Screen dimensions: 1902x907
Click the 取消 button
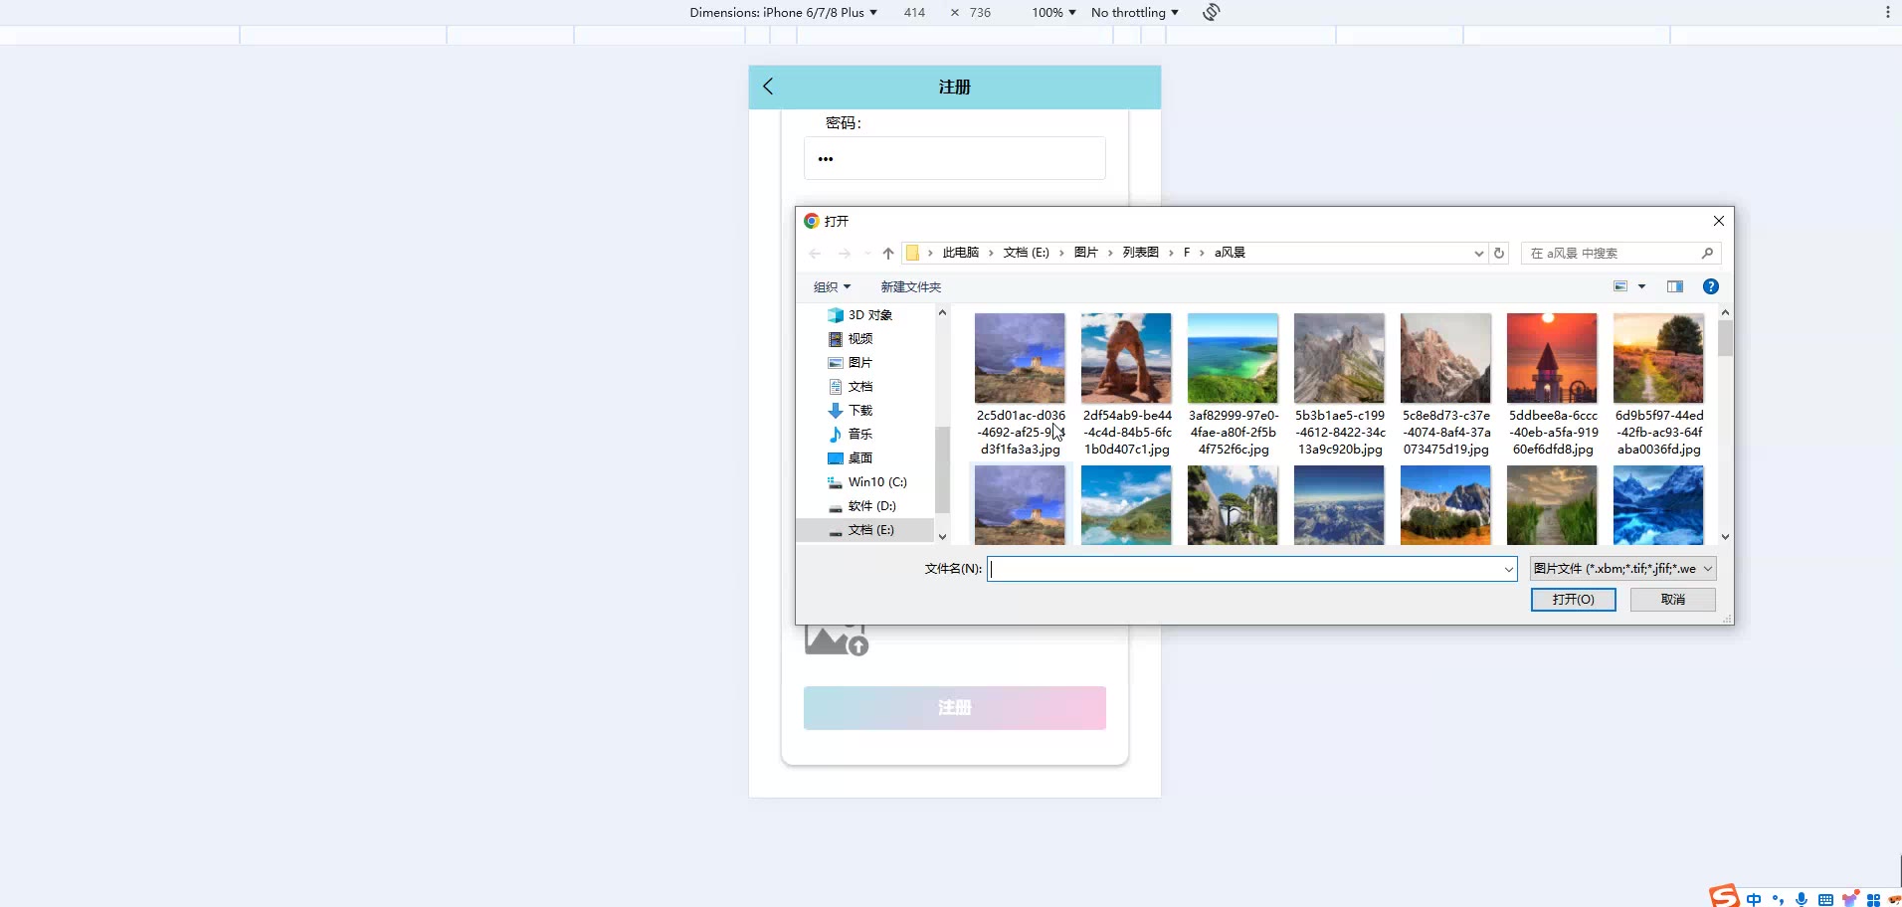[1672, 600]
